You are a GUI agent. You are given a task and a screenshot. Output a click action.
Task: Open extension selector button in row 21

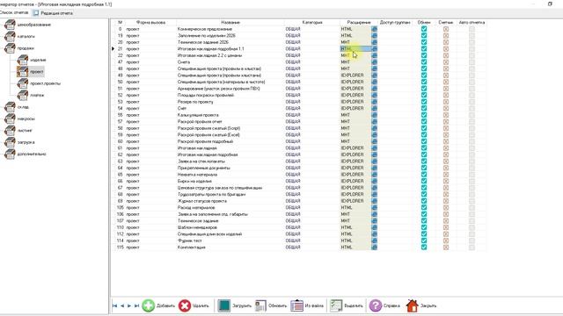374,49
